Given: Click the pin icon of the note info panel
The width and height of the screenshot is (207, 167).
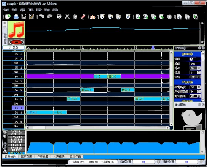Looking at the screenshot, I should point(199,48).
